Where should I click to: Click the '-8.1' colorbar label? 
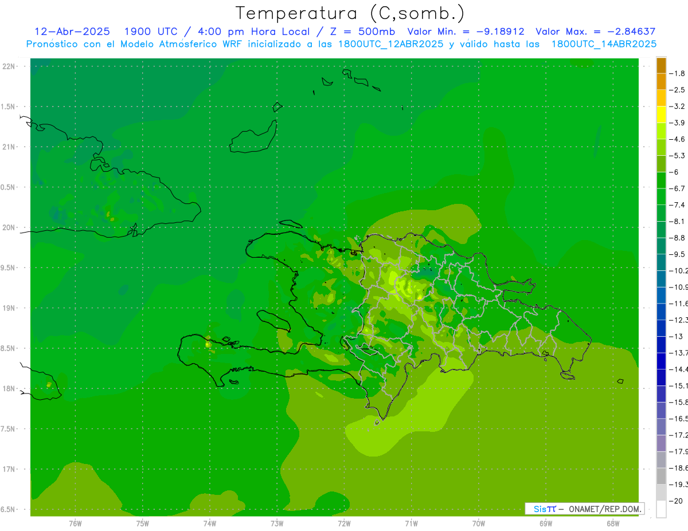677,222
